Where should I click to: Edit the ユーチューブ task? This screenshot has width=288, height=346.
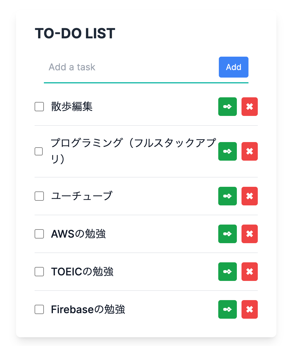227,196
